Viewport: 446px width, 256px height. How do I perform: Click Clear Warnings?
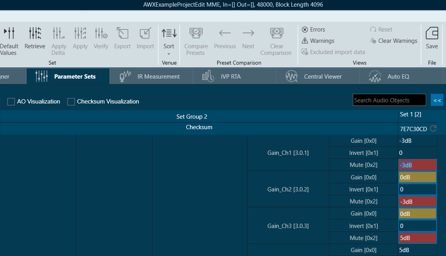tap(394, 41)
